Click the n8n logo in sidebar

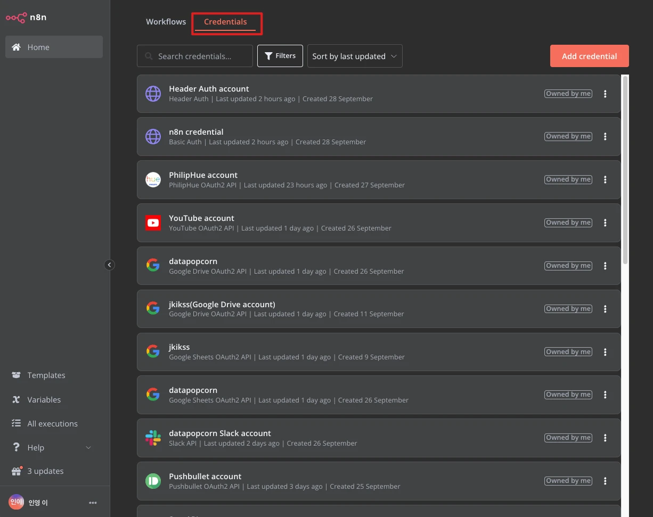pos(26,18)
